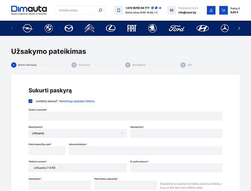Click the Užsakymo pateikimas heading
Viewport: 251px width, 191px height.
tap(48, 51)
